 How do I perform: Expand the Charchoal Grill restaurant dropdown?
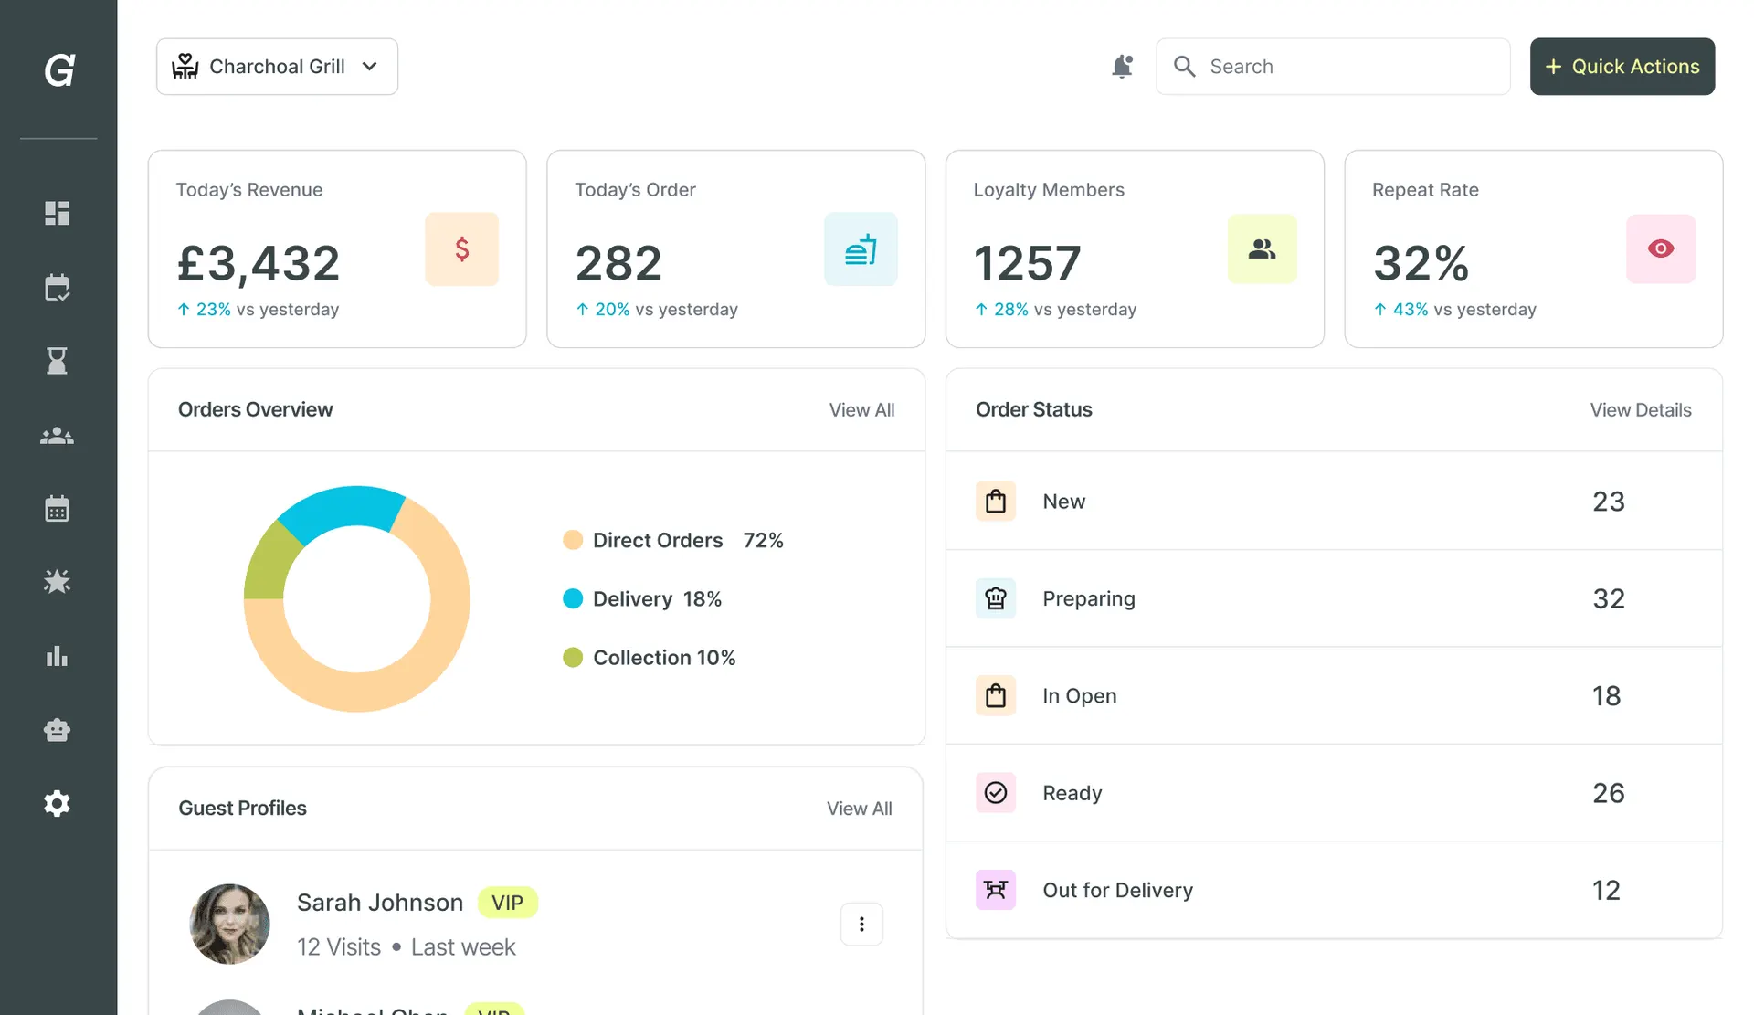(x=278, y=67)
